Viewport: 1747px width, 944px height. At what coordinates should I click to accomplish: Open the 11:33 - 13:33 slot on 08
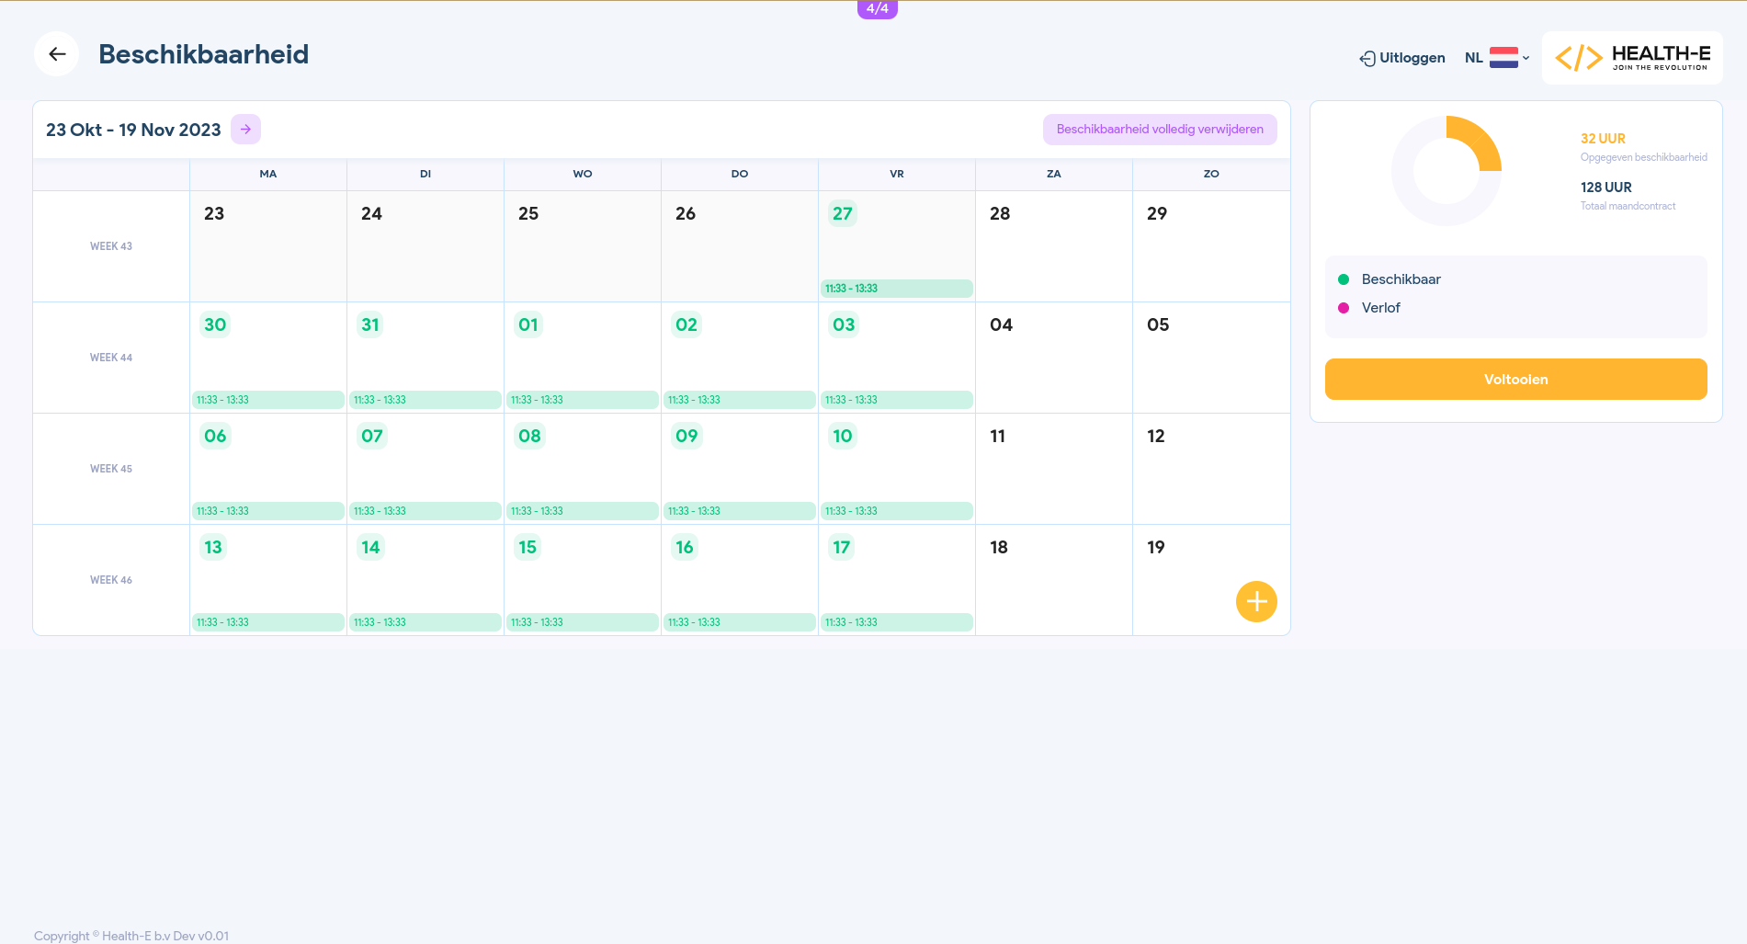[x=582, y=511]
